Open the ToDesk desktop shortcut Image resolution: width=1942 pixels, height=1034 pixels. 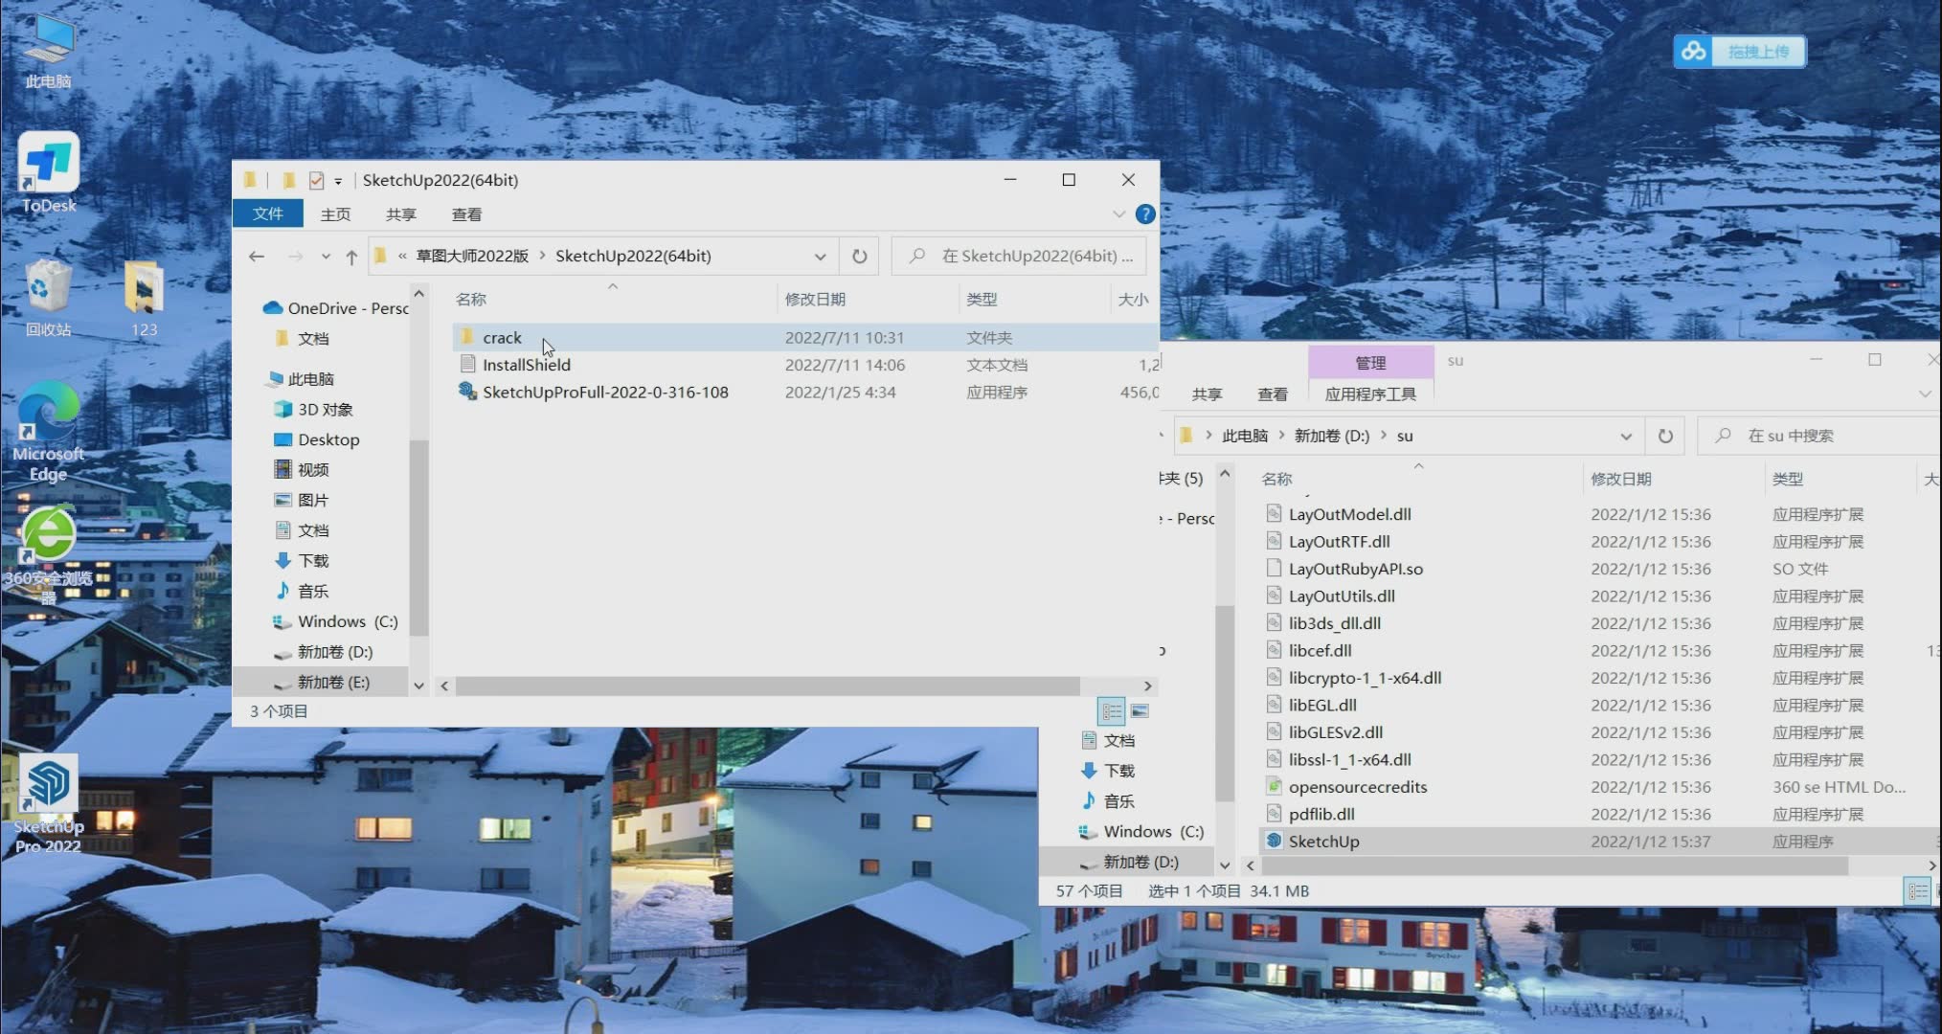[48, 172]
